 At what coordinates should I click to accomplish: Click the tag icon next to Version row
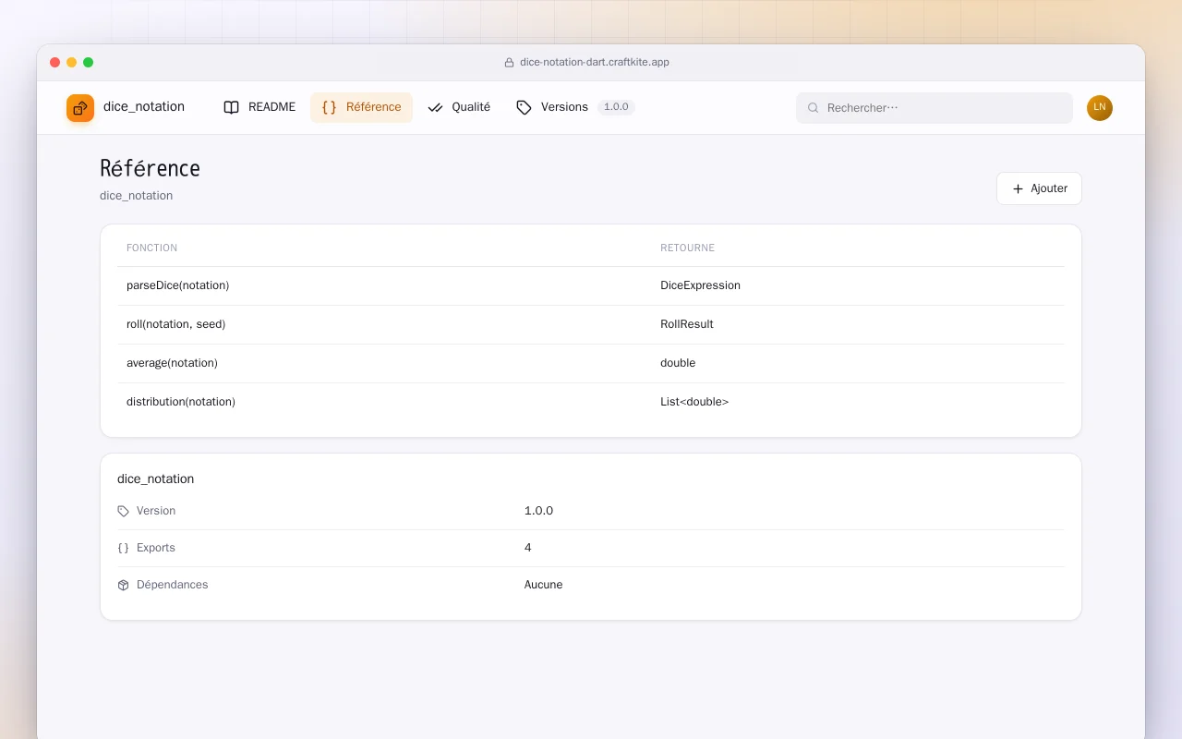click(124, 511)
